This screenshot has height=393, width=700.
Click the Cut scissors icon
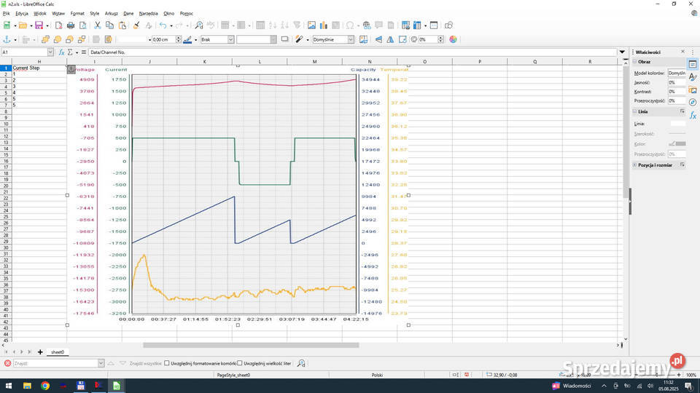[98, 25]
